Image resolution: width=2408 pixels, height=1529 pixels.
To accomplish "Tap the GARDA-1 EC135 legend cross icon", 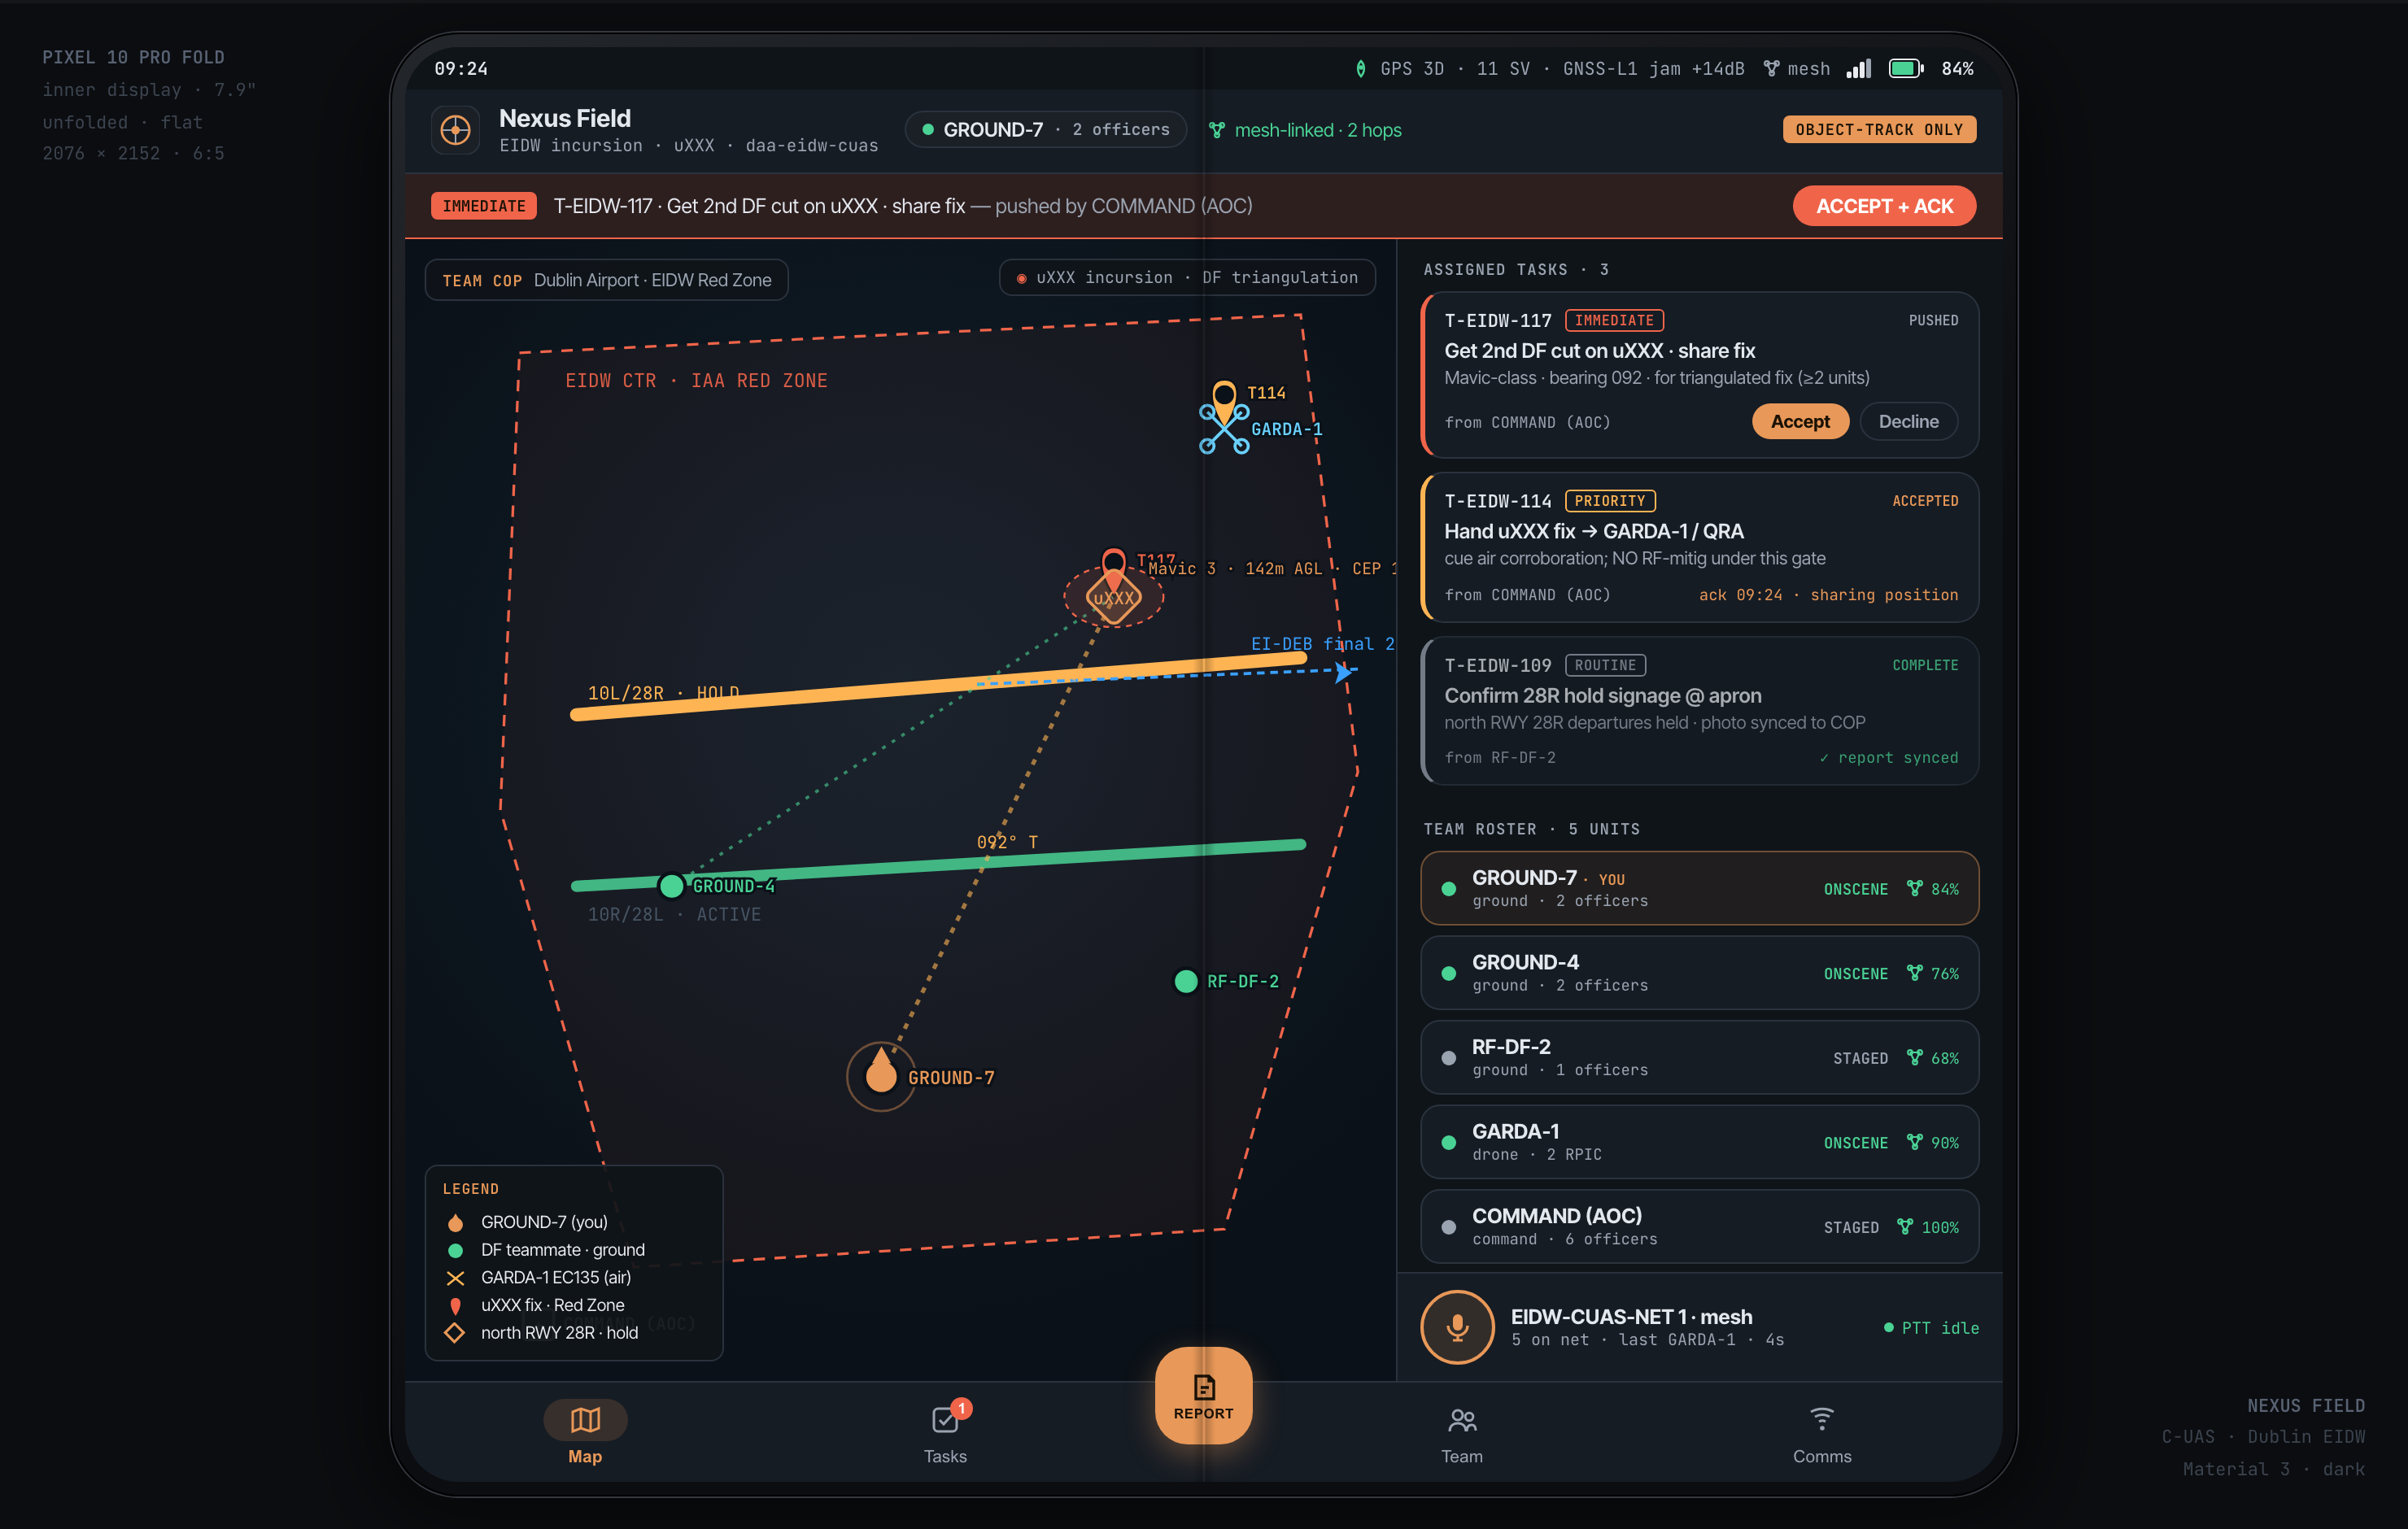I will tap(455, 1278).
